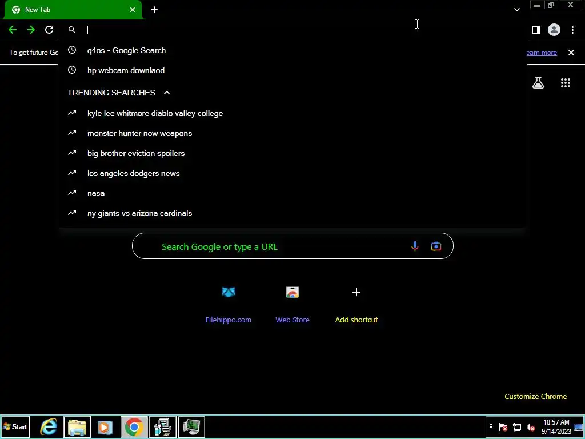This screenshot has width=585, height=439.
Task: Click Customize Chrome button
Action: click(535, 397)
